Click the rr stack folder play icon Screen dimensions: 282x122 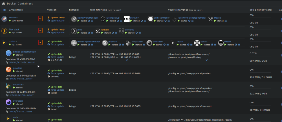tap(4, 43)
